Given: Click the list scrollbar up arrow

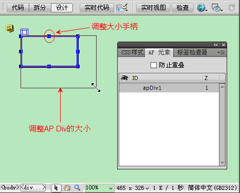Looking at the screenshot, I should (222, 87).
